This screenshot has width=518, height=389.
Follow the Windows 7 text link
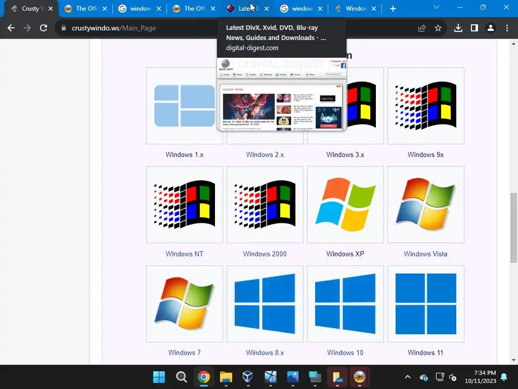pyautogui.click(x=184, y=353)
